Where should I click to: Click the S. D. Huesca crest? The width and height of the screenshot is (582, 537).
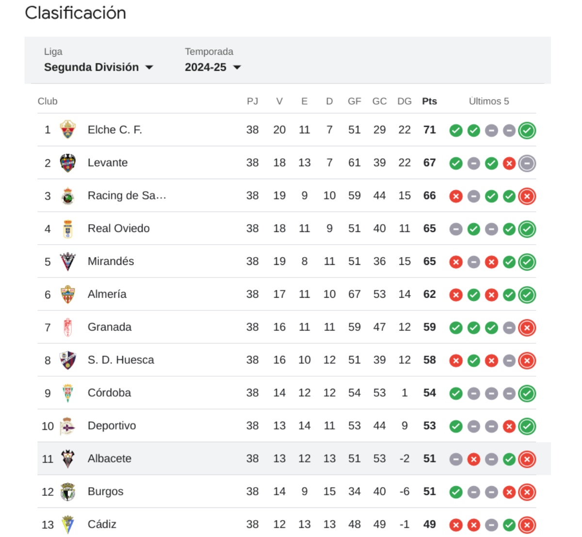pos(68,360)
